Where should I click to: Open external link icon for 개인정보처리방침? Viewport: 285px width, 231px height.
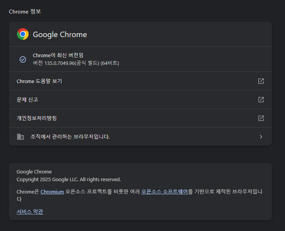click(x=261, y=118)
